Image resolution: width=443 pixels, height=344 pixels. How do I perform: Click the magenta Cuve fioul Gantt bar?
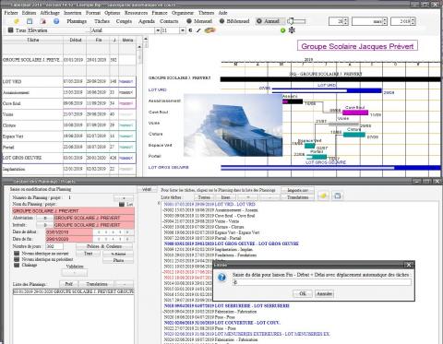(x=355, y=113)
